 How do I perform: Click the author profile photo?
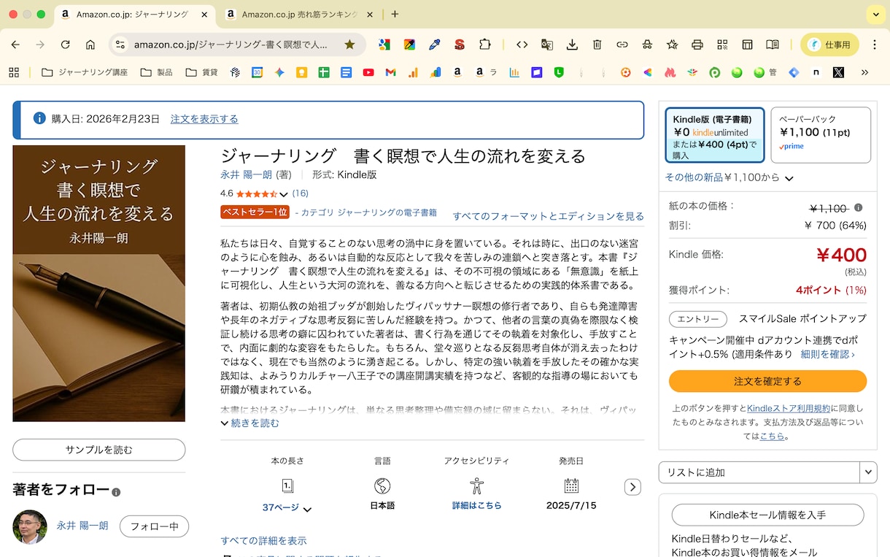coord(30,526)
